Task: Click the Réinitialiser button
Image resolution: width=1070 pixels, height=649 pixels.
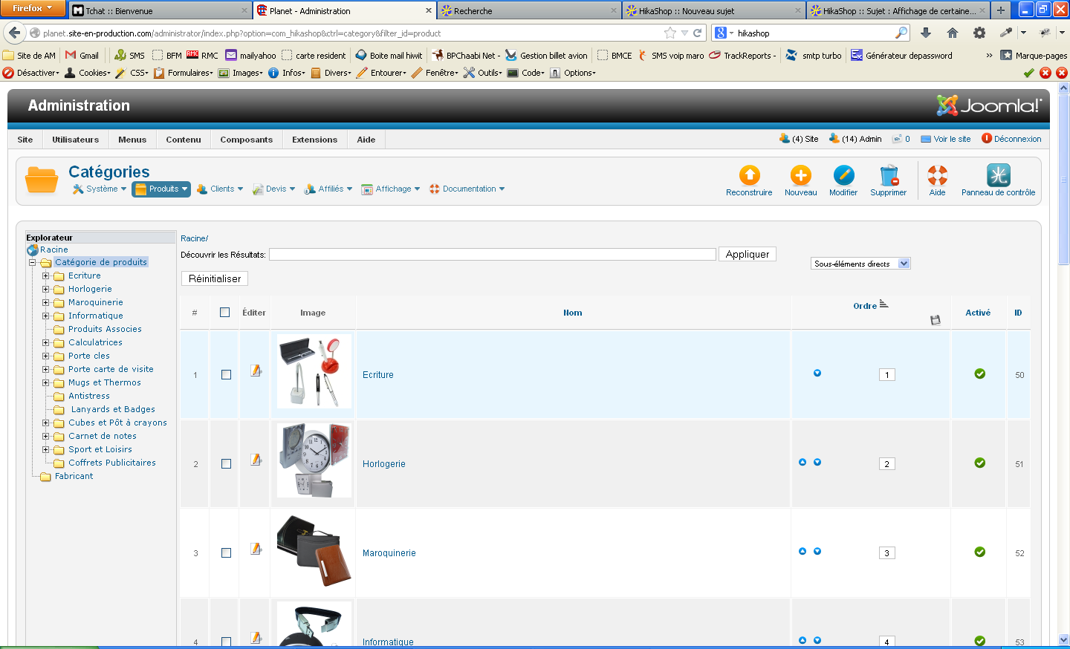Action: coord(215,278)
